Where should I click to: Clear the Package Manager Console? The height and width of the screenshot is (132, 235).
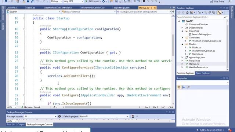(133, 116)
